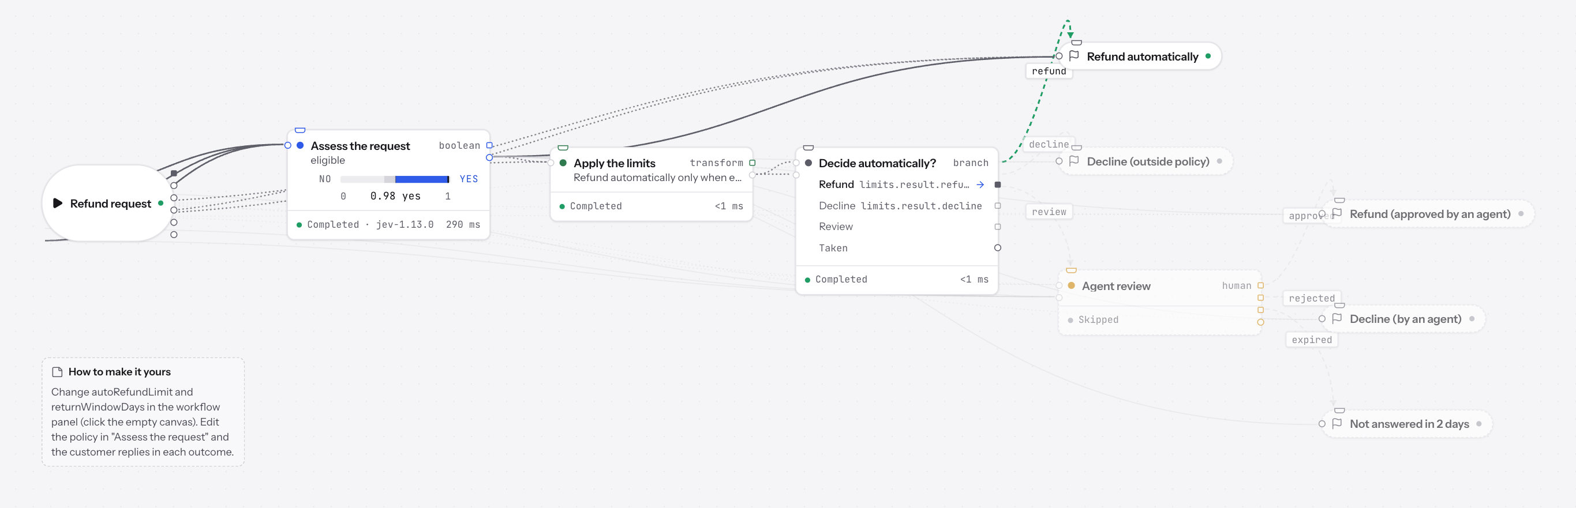Click the "expired" edge label
This screenshot has height=508, width=1576.
coord(1312,340)
